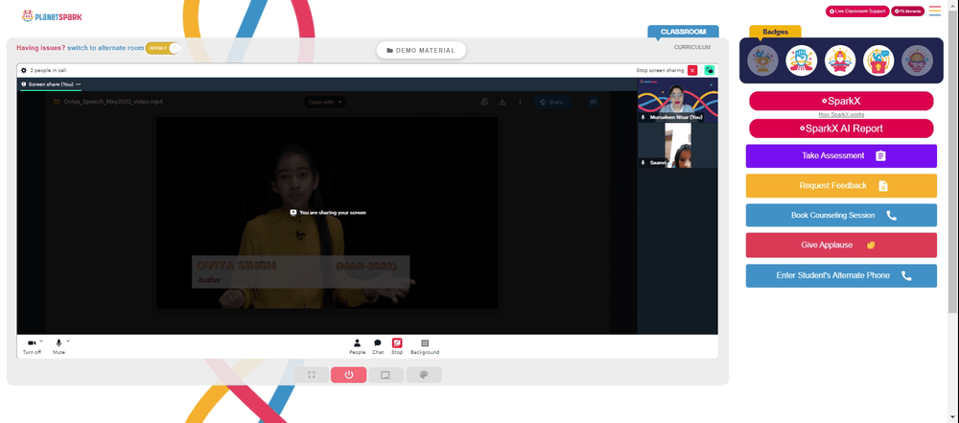Mute the microphone

pyautogui.click(x=58, y=346)
